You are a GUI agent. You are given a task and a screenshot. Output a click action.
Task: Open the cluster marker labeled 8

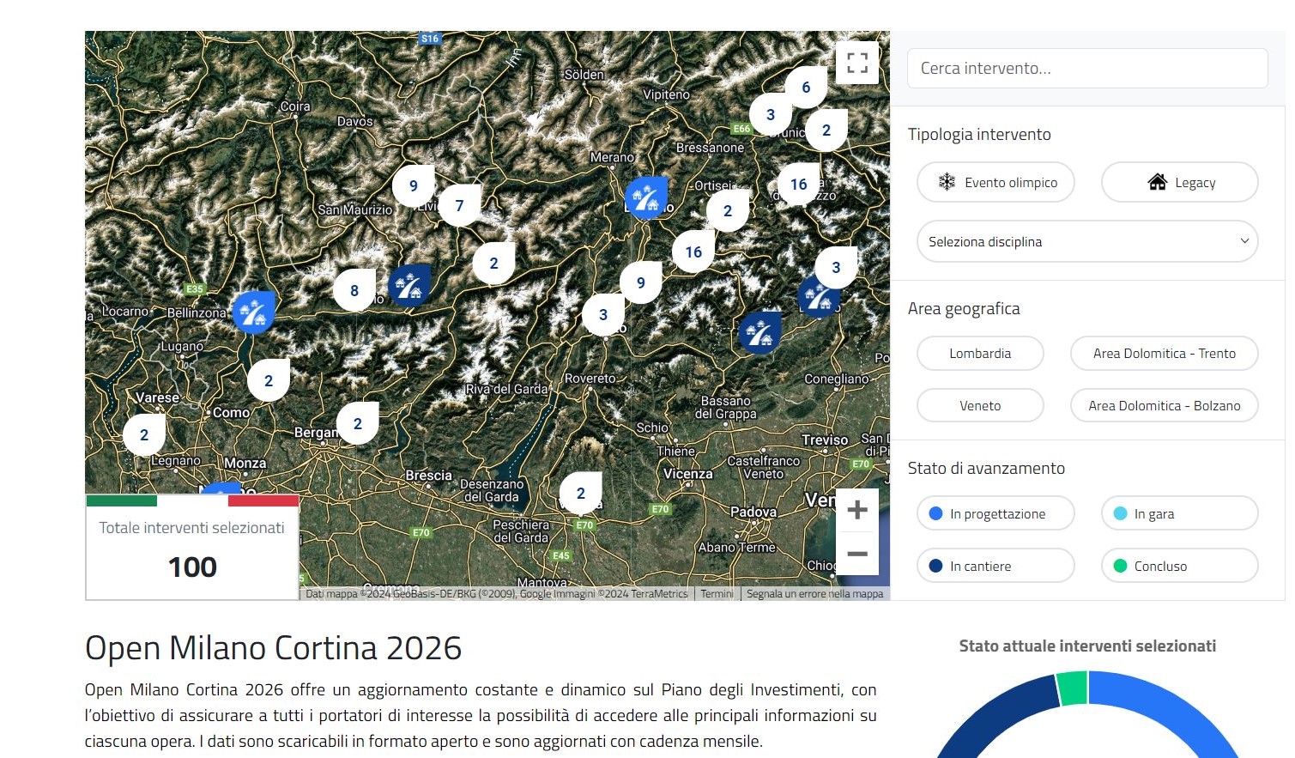[x=354, y=290]
